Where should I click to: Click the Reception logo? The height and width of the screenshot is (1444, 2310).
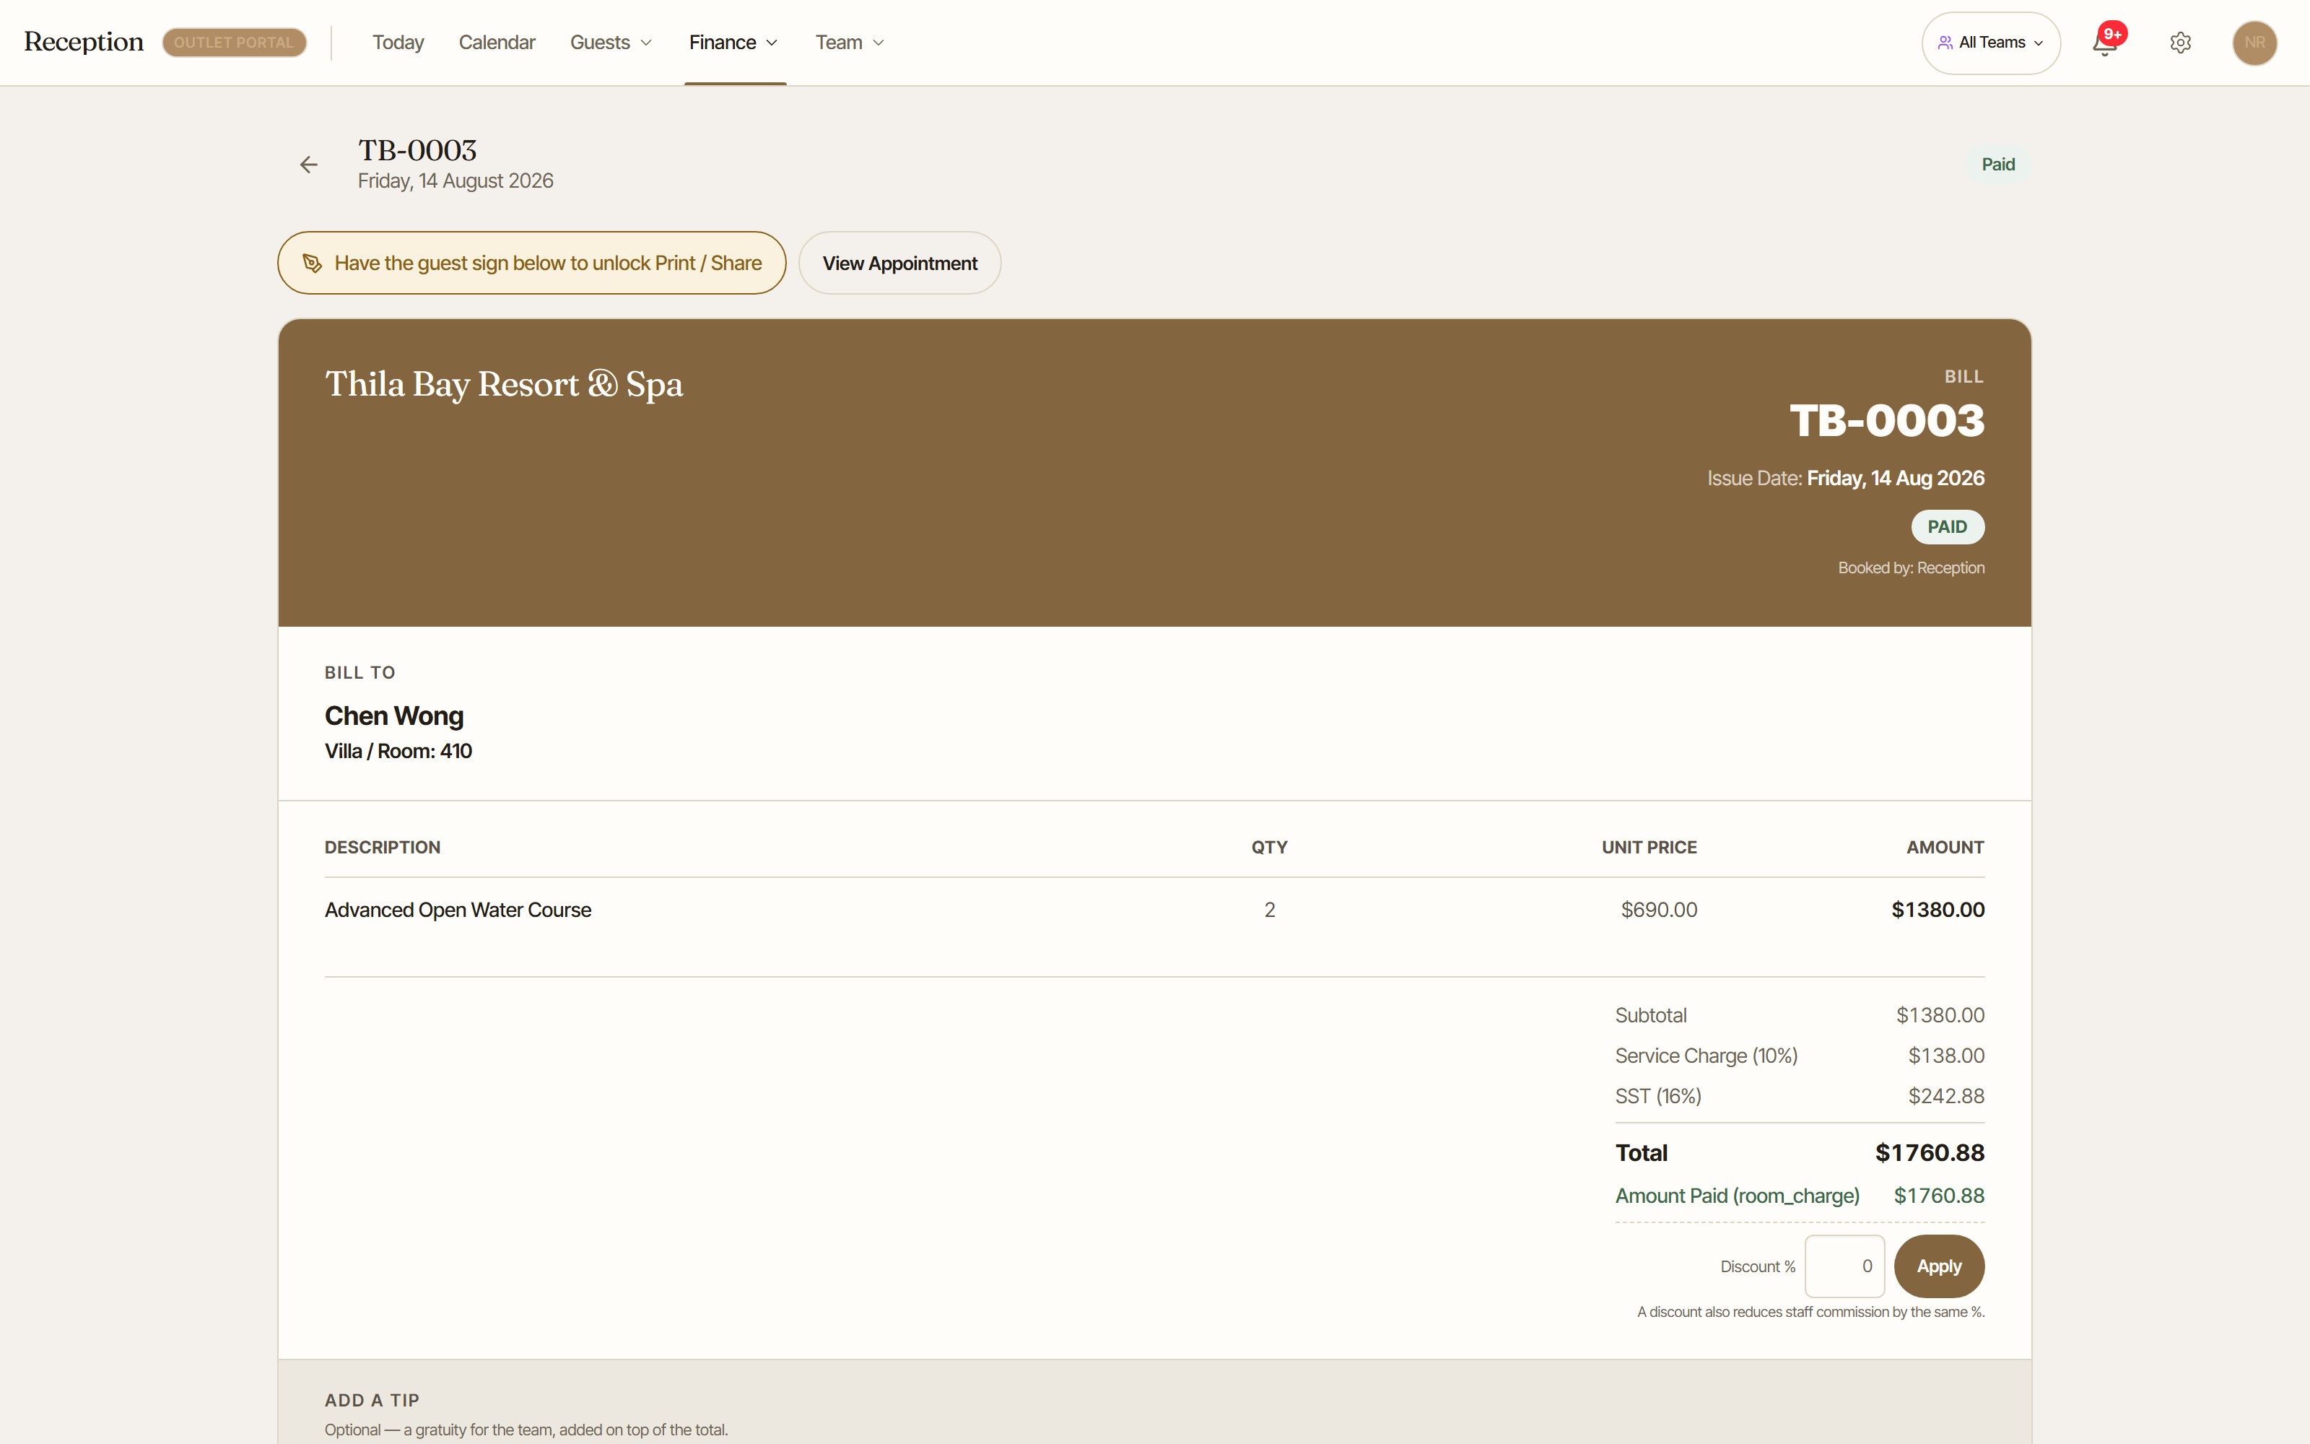pos(84,42)
